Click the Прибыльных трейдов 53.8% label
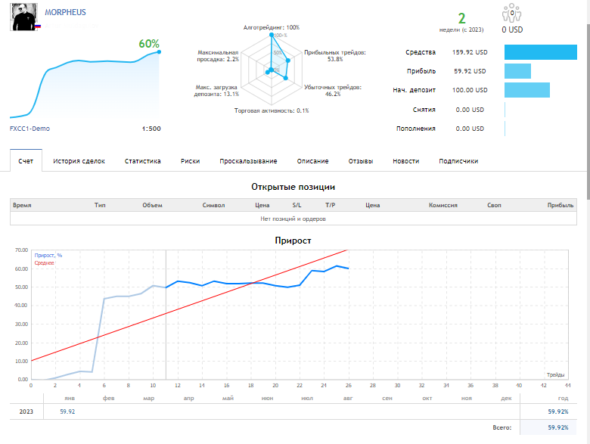 [x=335, y=56]
